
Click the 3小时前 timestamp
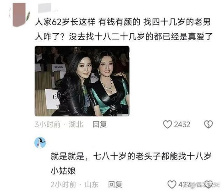pyautogui.click(x=48, y=124)
